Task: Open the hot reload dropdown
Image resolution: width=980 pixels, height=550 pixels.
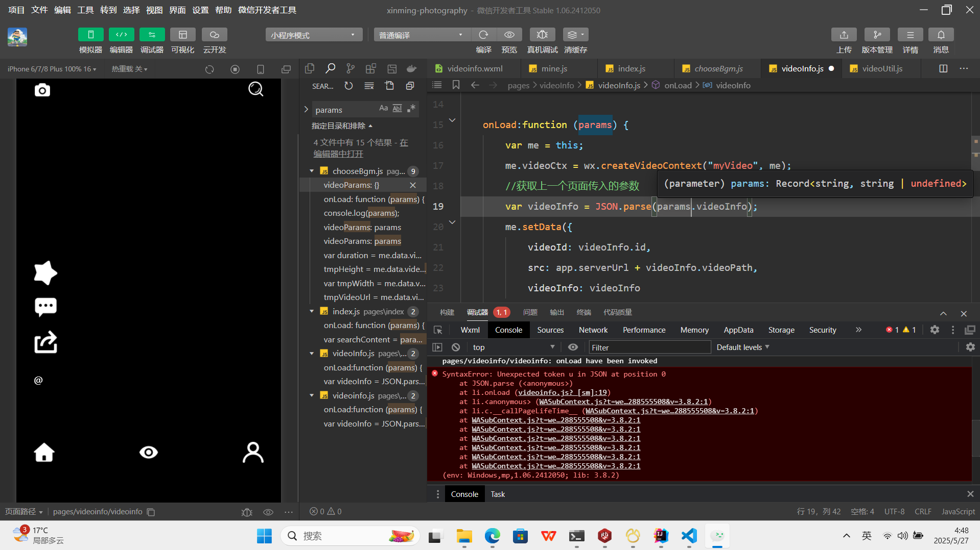Action: pos(129,69)
